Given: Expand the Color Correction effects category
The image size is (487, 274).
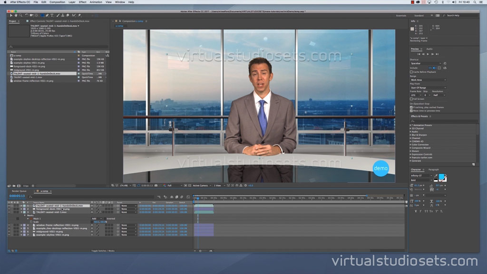Looking at the screenshot, I should pos(410,145).
